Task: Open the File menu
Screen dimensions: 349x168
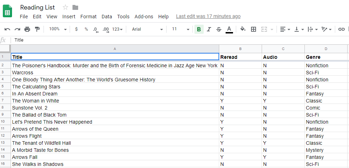Action: [24, 17]
